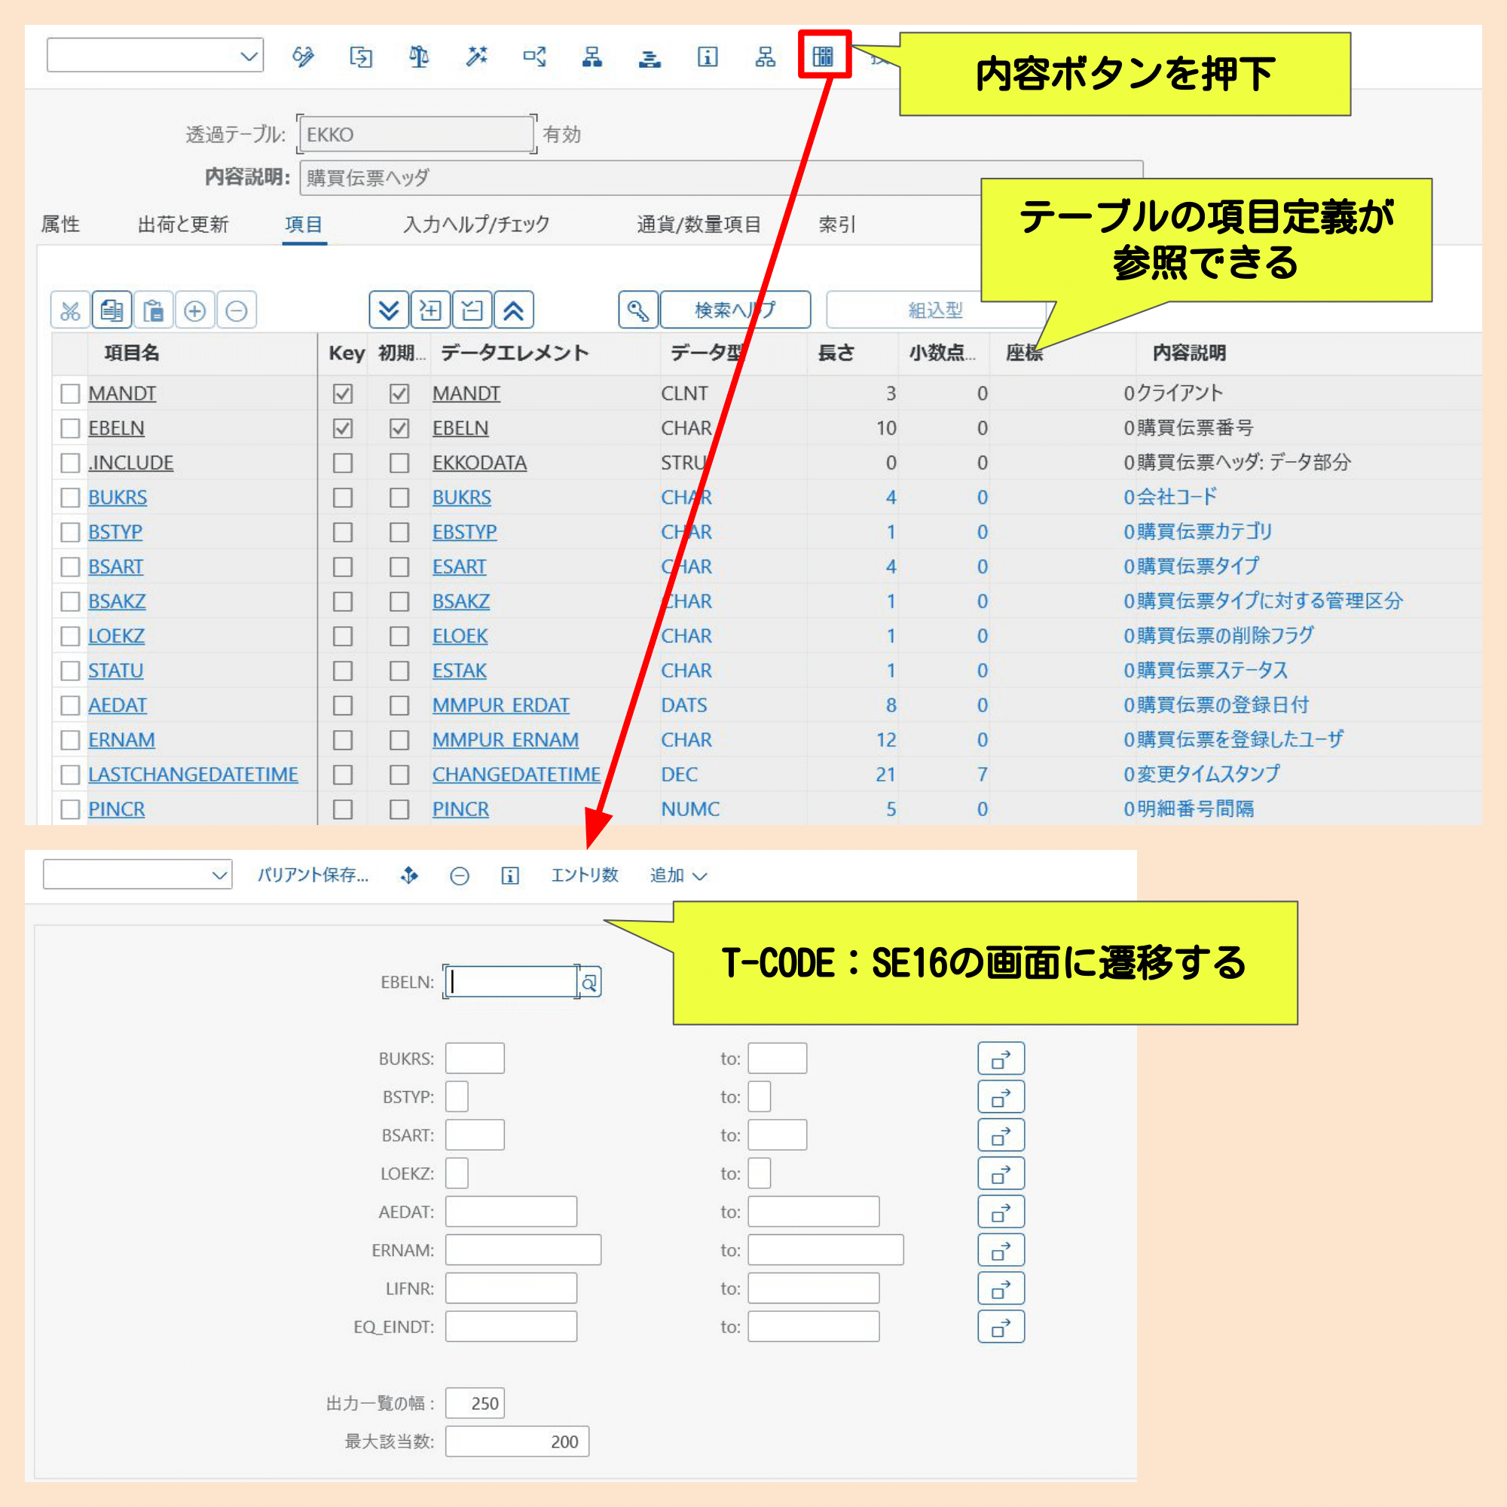1507x1507 pixels.
Task: Select the display/edit toggle icon
Action: point(304,57)
